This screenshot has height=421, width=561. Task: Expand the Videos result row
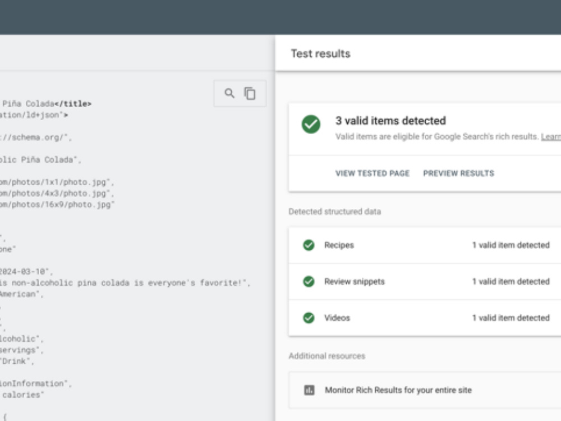pyautogui.click(x=425, y=318)
